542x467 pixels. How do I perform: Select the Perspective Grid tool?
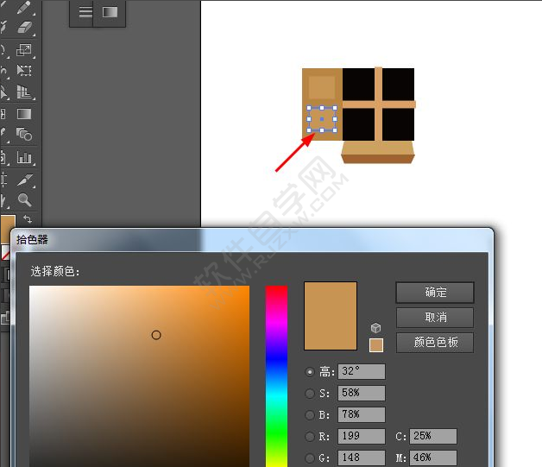click(x=24, y=92)
